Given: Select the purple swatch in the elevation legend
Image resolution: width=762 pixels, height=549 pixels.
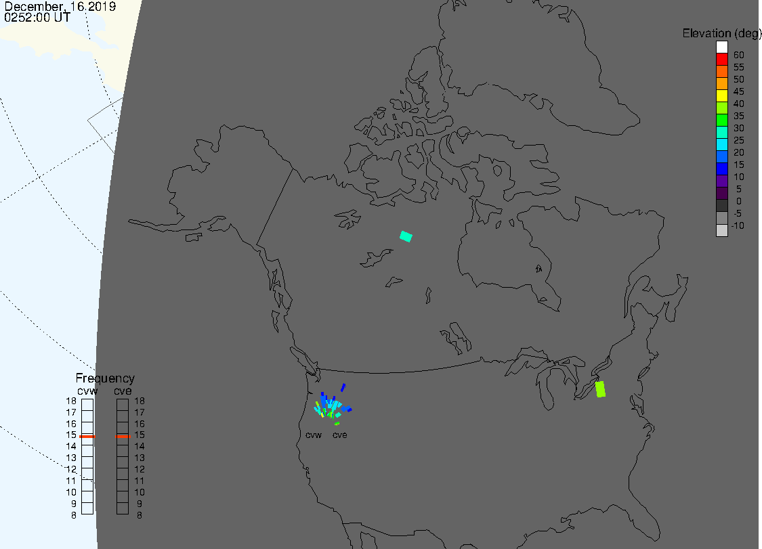Looking at the screenshot, I should [x=721, y=181].
